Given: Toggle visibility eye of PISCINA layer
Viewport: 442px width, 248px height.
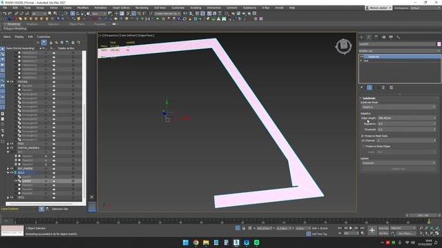Looking at the screenshot, I should [12, 81].
